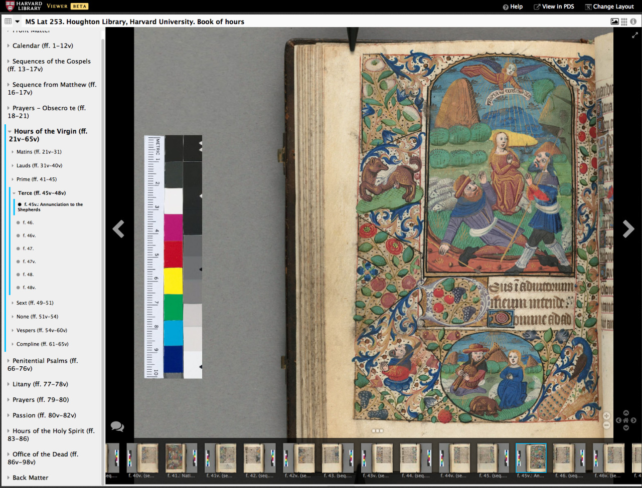Viewport: 642px width, 488px height.
Task: Open the window layout dropdown arrow
Action: (x=18, y=22)
